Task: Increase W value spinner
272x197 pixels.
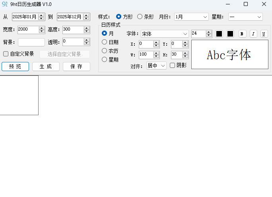Action: (x=156, y=53)
